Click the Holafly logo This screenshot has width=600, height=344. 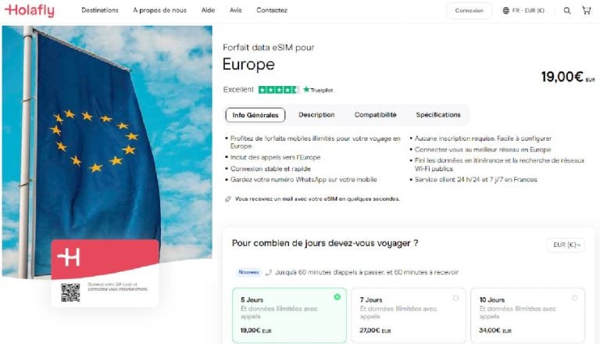29,10
